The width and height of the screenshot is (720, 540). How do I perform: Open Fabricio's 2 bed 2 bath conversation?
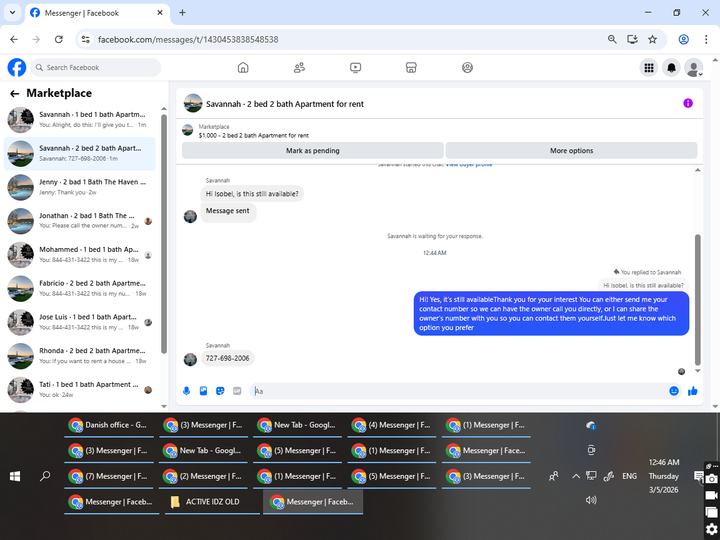tap(80, 288)
